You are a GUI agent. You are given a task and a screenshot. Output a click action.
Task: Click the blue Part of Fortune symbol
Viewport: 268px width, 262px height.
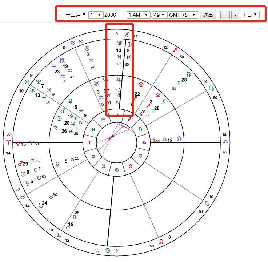[x=87, y=48]
